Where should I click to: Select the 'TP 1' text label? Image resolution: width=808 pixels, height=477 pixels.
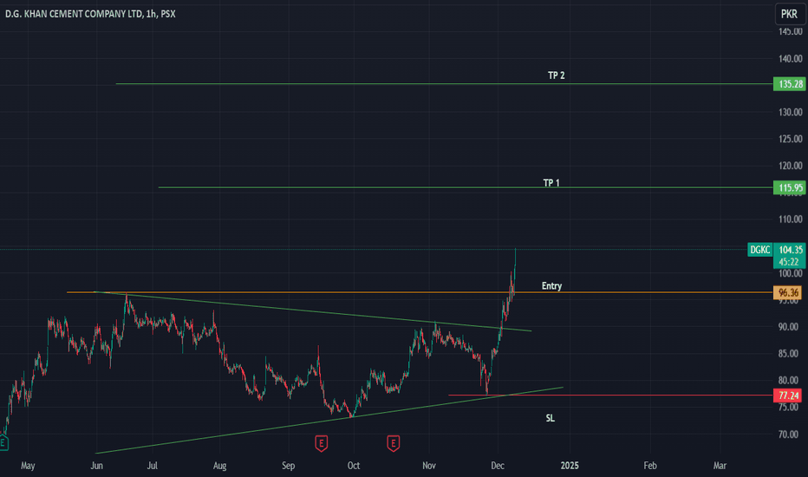click(x=551, y=182)
